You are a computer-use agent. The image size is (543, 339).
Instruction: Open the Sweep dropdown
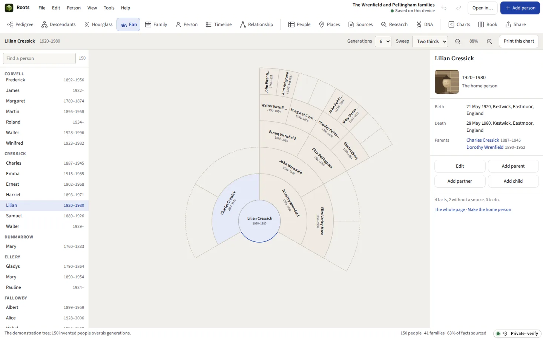(430, 41)
